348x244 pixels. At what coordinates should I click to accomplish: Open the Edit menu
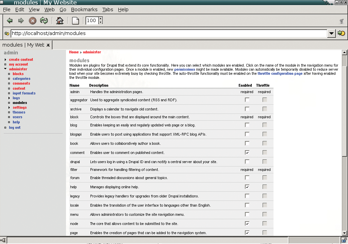pyautogui.click(x=20, y=10)
